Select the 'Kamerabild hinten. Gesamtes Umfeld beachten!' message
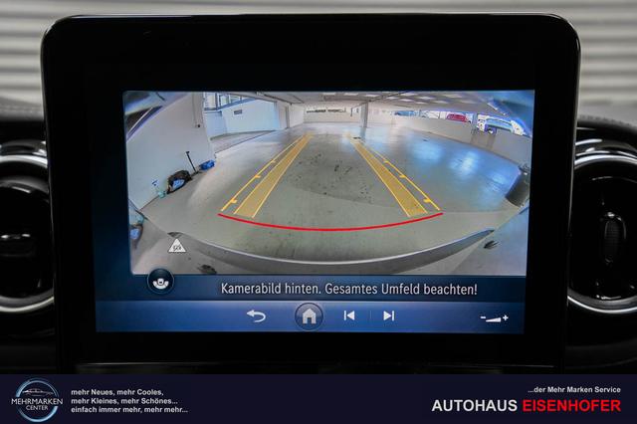 [349, 290]
